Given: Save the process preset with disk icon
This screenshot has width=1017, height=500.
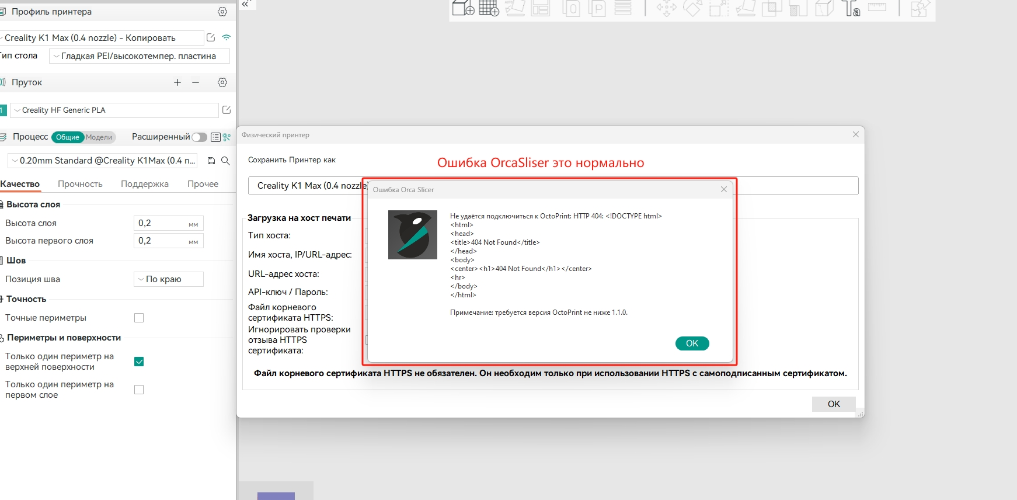Looking at the screenshot, I should [x=211, y=161].
